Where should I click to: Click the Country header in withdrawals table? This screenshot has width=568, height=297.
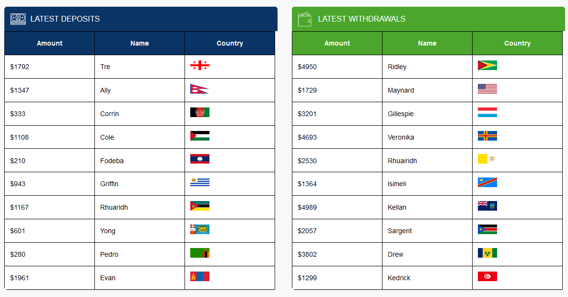pos(517,43)
